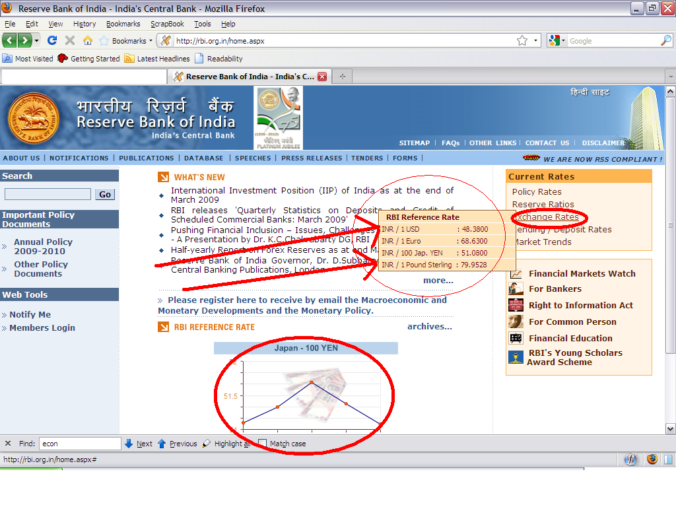676x507 pixels.
Task: Open the Home page icon
Action: click(88, 40)
